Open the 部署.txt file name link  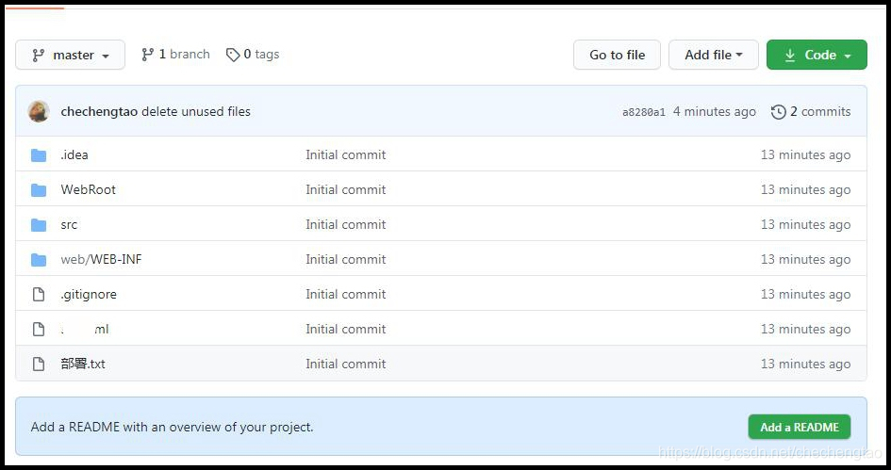tap(83, 365)
